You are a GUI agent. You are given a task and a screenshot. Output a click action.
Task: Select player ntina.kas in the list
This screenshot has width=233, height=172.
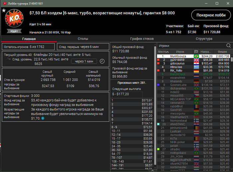[x=194, y=67]
